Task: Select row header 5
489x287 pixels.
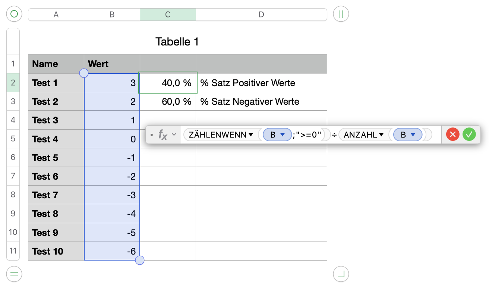Action: 13,139
